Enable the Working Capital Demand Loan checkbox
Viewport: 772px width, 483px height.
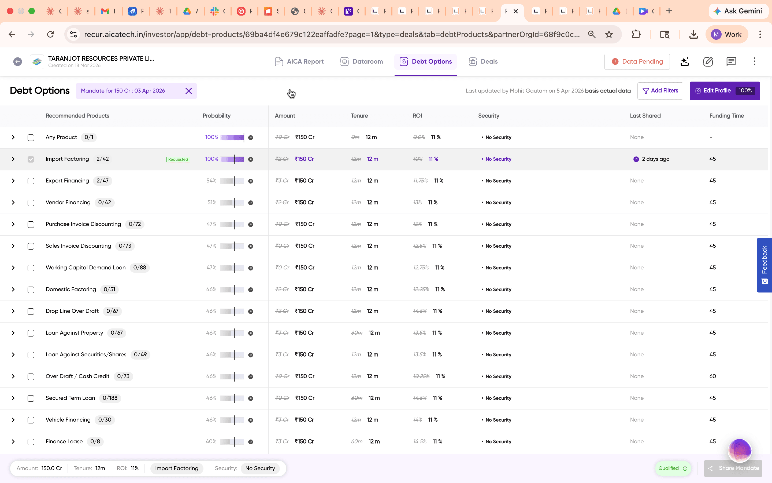31,268
